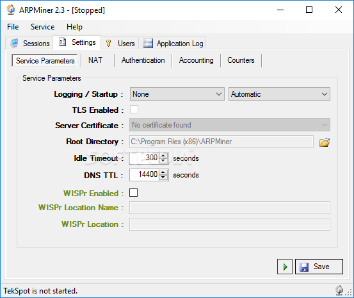Switch to the Sessions tab
The height and width of the screenshot is (298, 354).
point(29,43)
